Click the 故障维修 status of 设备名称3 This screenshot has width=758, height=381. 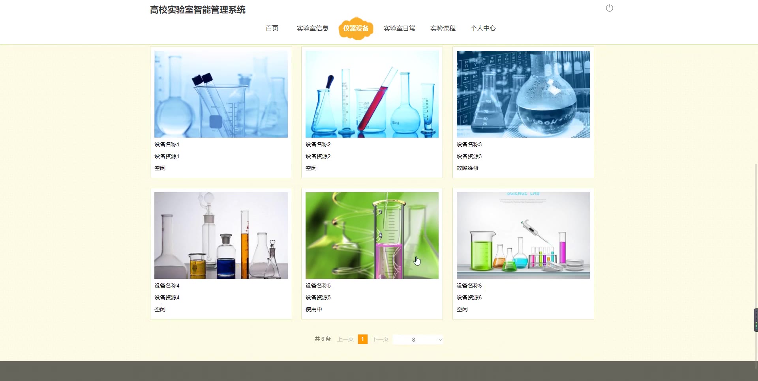468,168
